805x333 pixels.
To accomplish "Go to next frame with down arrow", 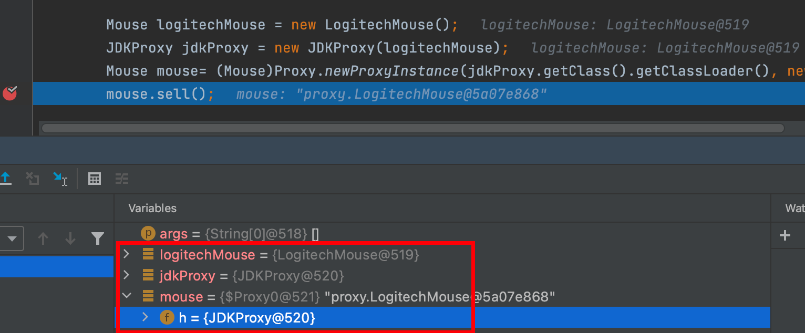I will pyautogui.click(x=70, y=239).
